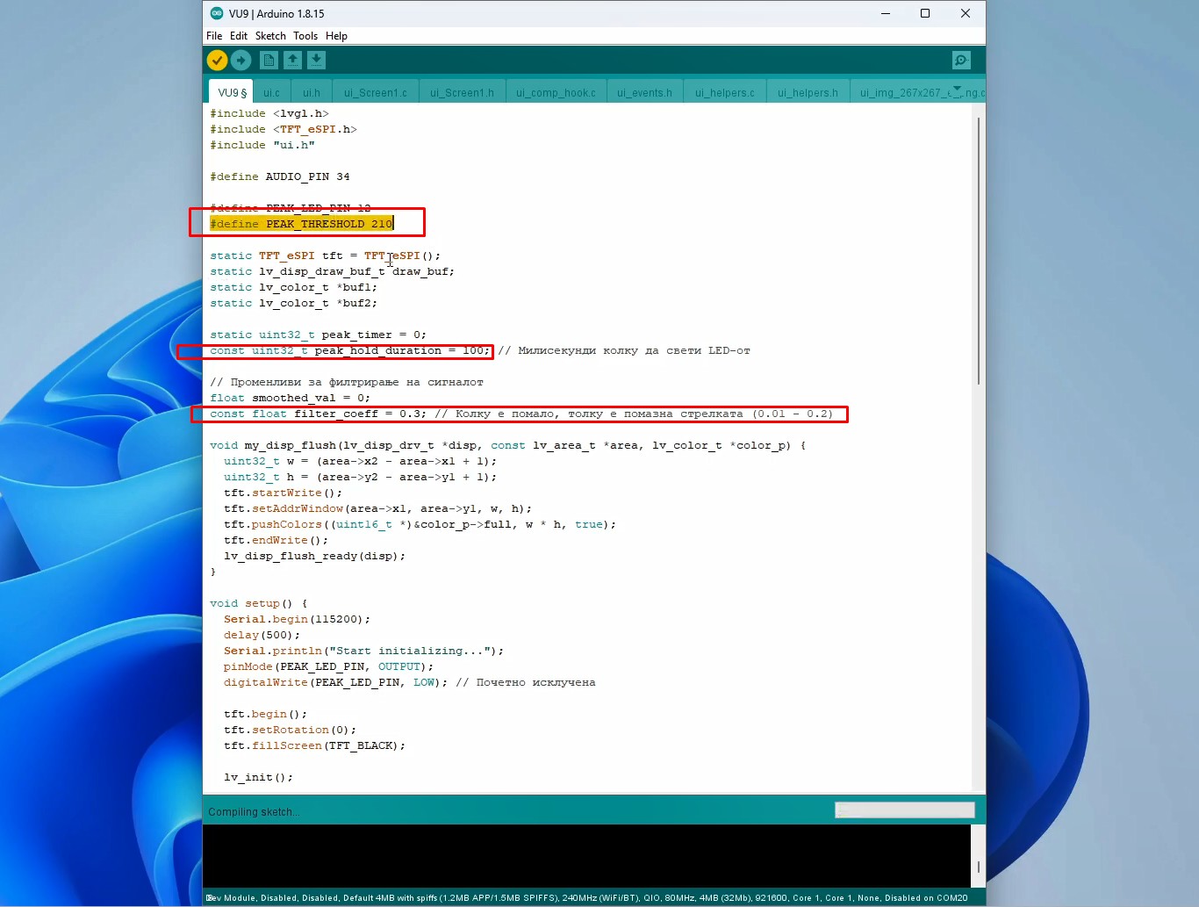
Task: Click the Upload arrow button
Action: 241,61
